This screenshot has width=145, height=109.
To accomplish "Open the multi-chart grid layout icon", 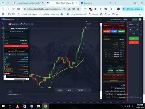I will pyautogui.click(x=32, y=24).
